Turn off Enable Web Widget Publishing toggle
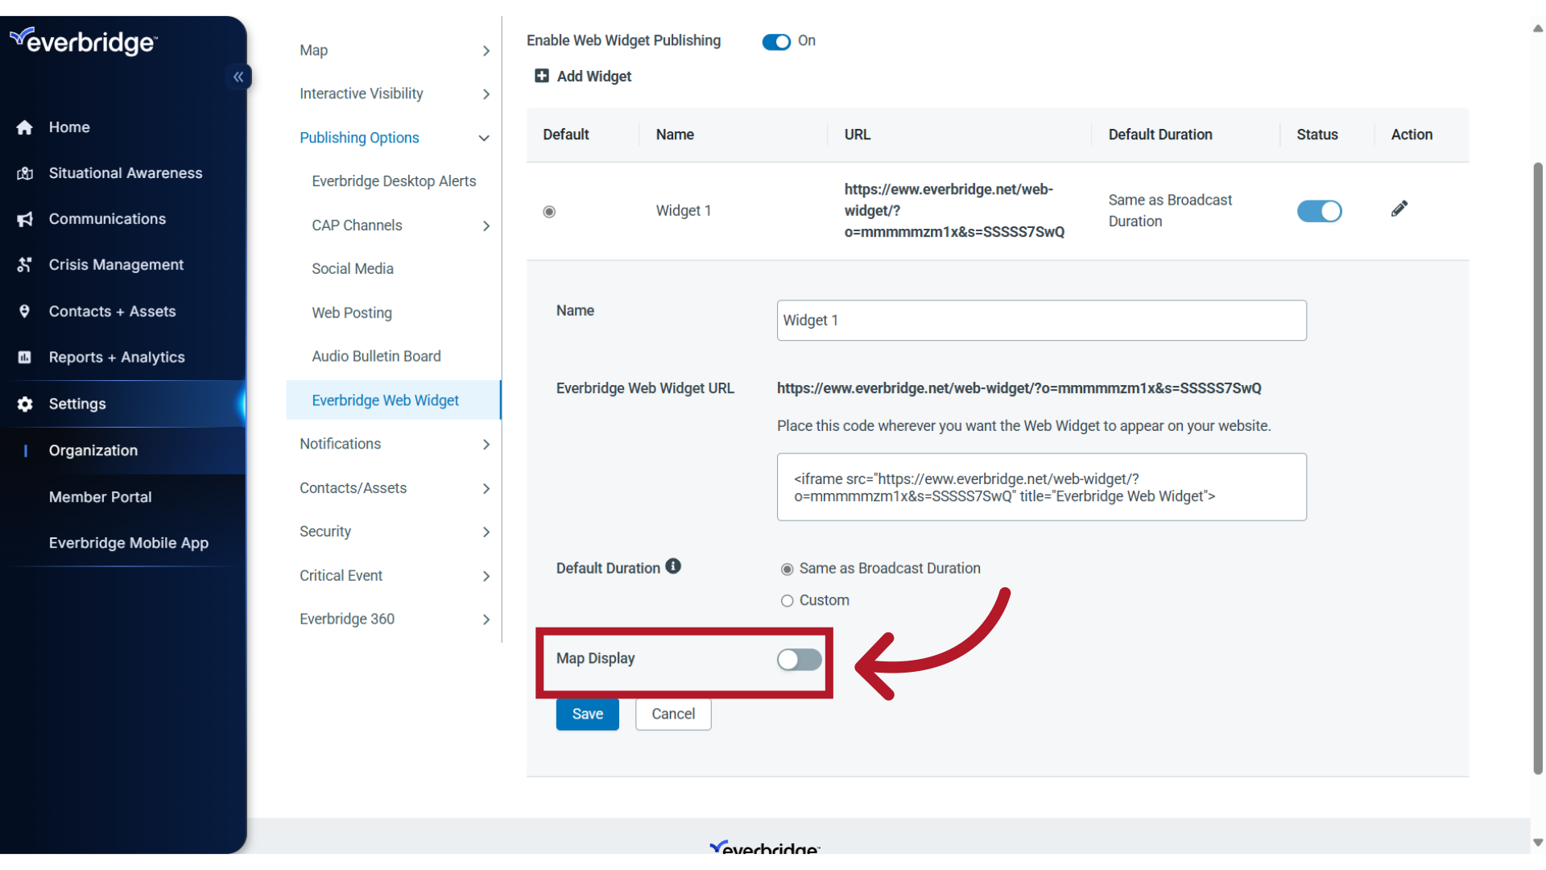The image size is (1546, 870). pyautogui.click(x=776, y=41)
